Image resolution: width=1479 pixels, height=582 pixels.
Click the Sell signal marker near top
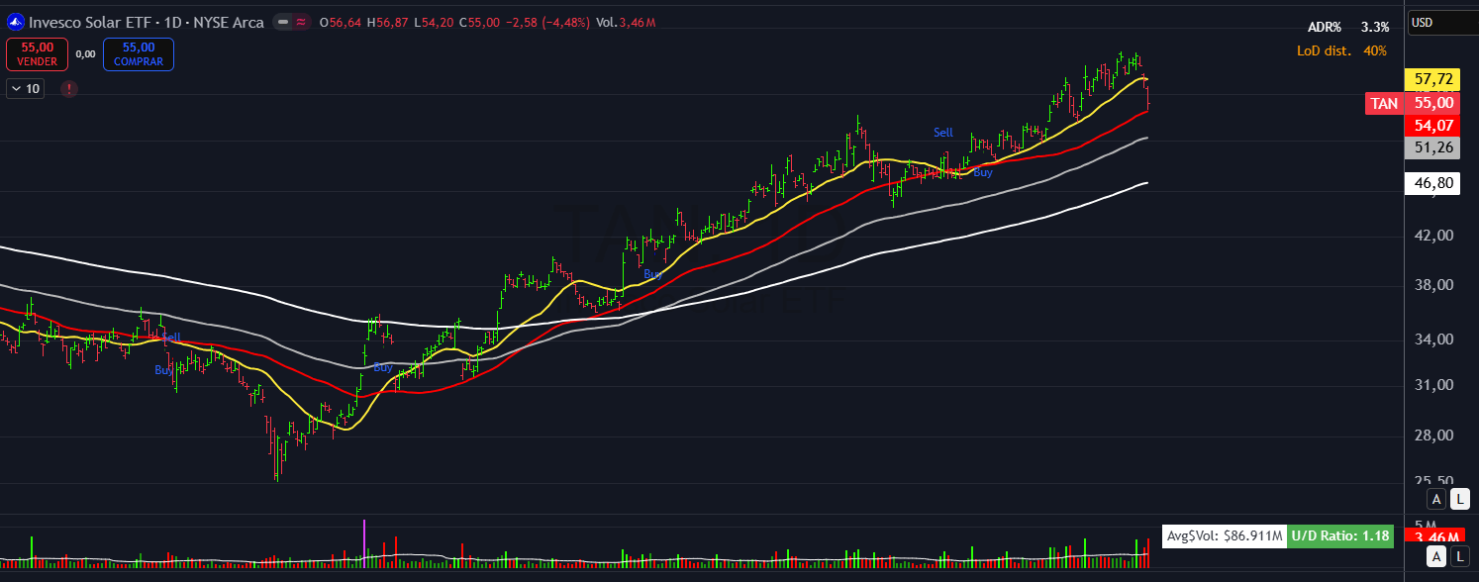tap(943, 133)
